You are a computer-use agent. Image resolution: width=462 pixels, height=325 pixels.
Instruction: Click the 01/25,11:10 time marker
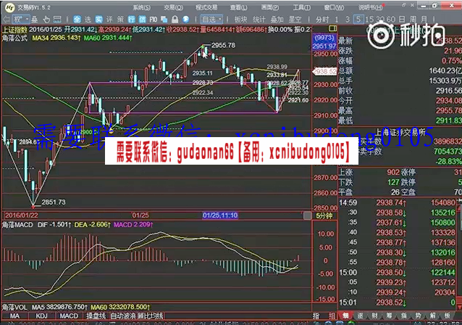pyautogui.click(x=220, y=215)
